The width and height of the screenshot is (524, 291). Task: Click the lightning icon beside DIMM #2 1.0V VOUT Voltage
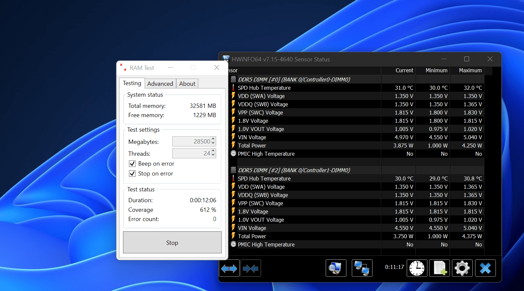(233, 219)
